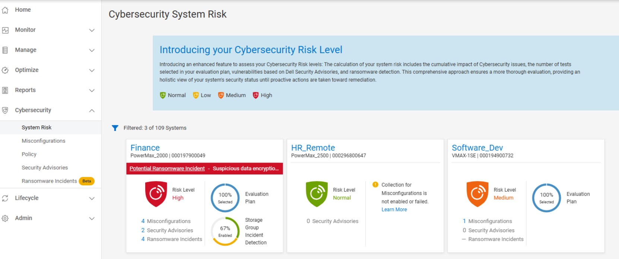The image size is (619, 259).
Task: Expand the Admin menu chevron
Action: [x=92, y=218]
